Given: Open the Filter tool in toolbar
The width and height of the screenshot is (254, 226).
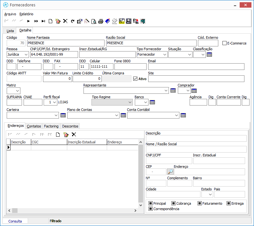Looking at the screenshot, I should coord(121,21).
